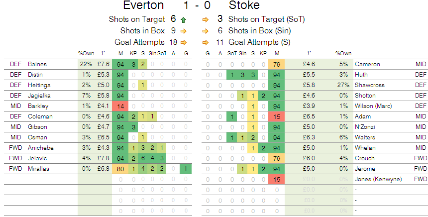Image resolution: width=428 pixels, height=217 pixels.
Task: Select Barkley's red minutes cell showing 14
Action: pyautogui.click(x=121, y=106)
